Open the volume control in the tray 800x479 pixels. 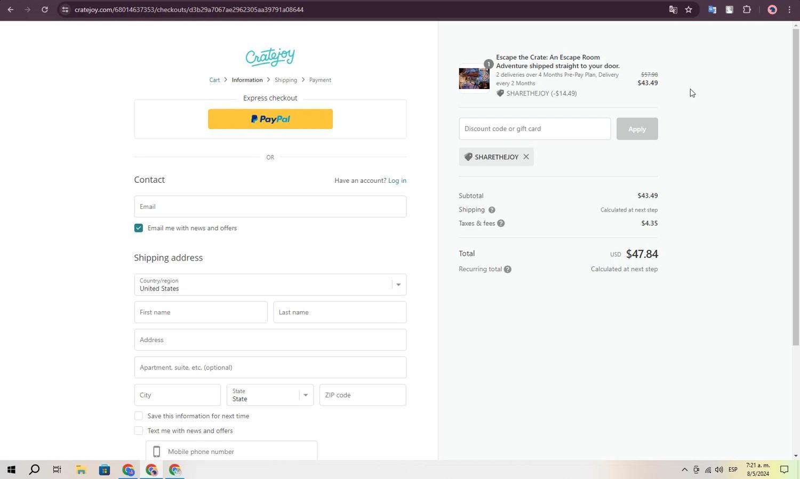[719, 470]
